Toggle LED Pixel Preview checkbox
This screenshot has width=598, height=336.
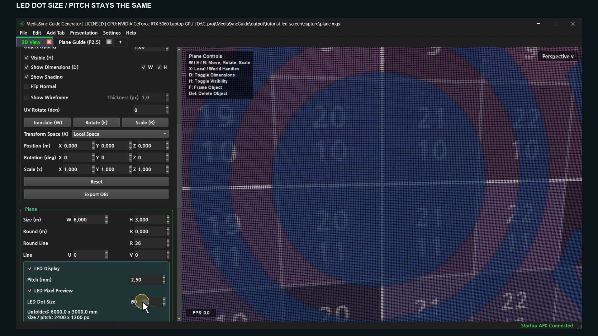pos(30,291)
